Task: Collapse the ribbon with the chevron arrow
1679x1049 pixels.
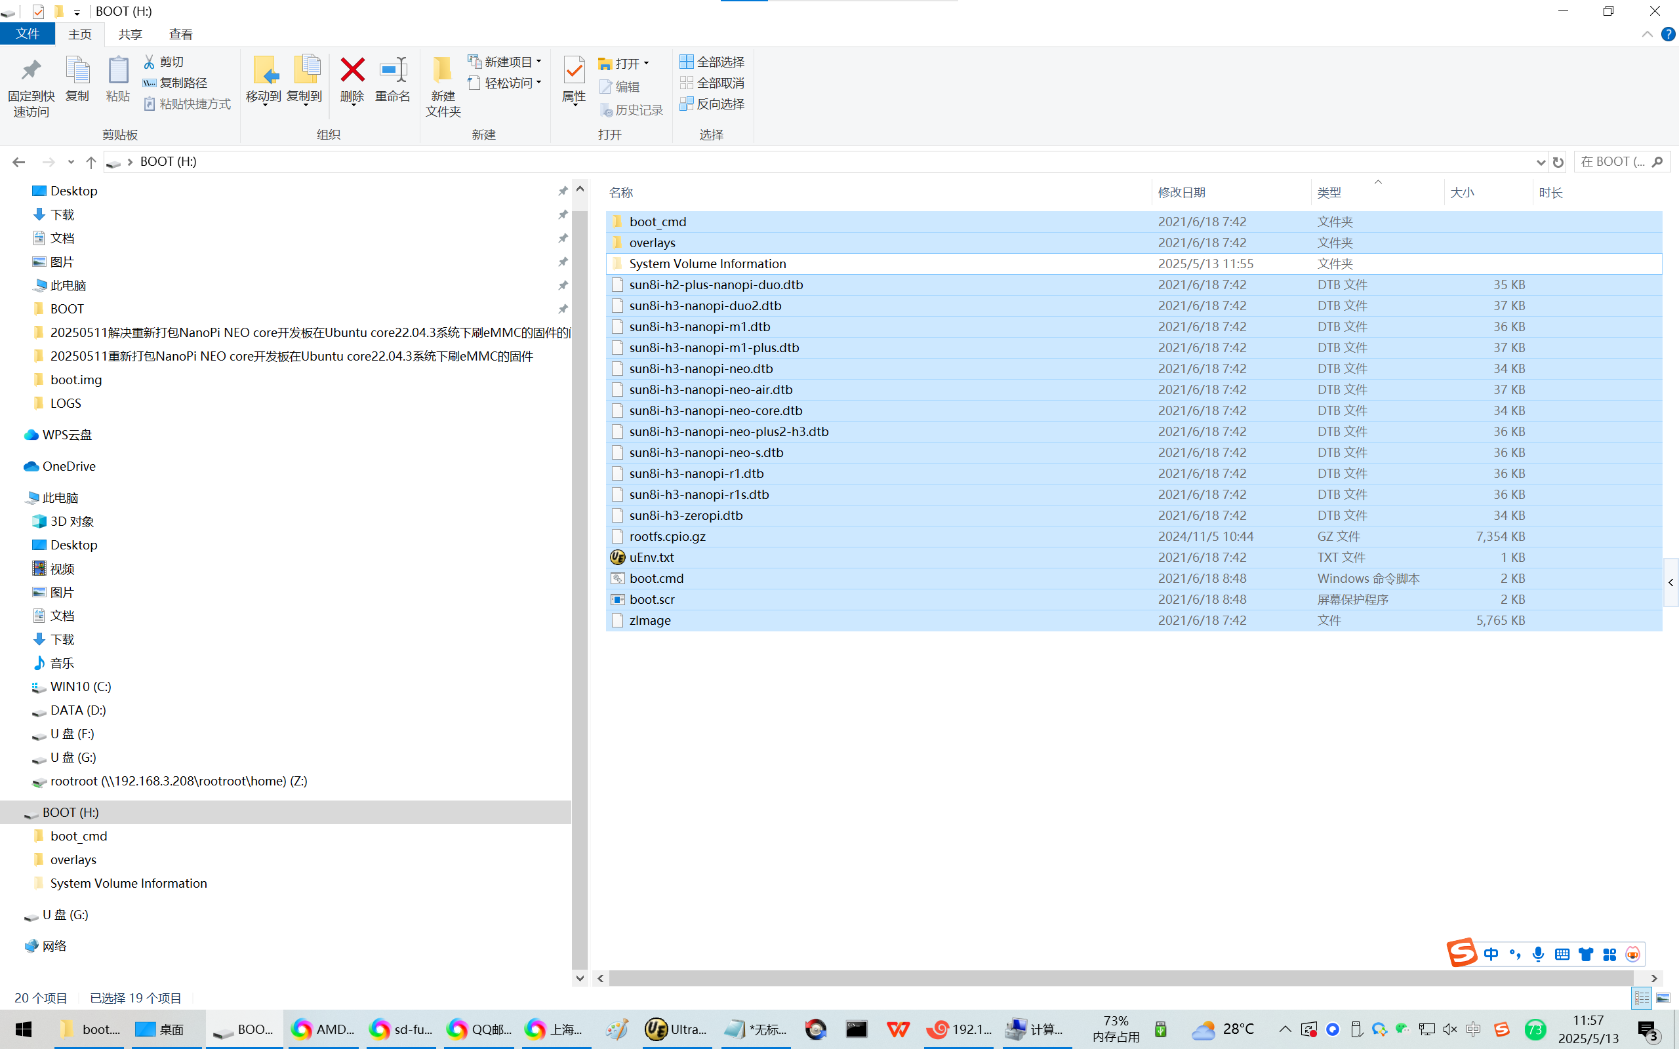Action: (1647, 34)
